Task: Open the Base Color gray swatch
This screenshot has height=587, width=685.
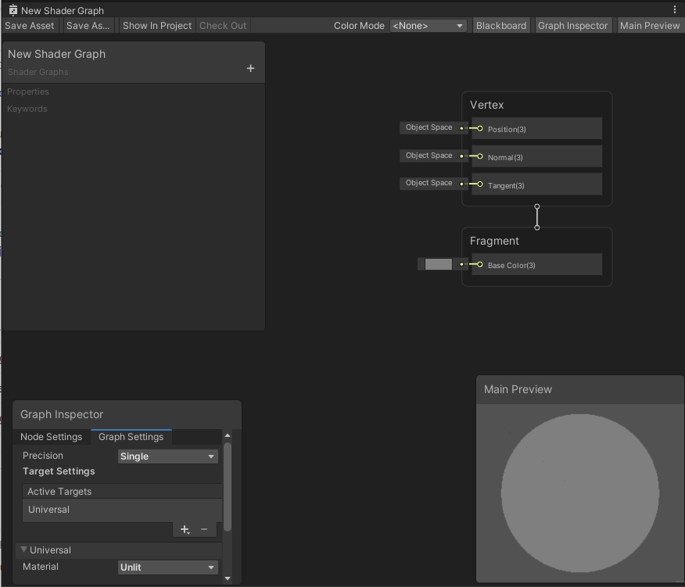Action: click(x=438, y=264)
